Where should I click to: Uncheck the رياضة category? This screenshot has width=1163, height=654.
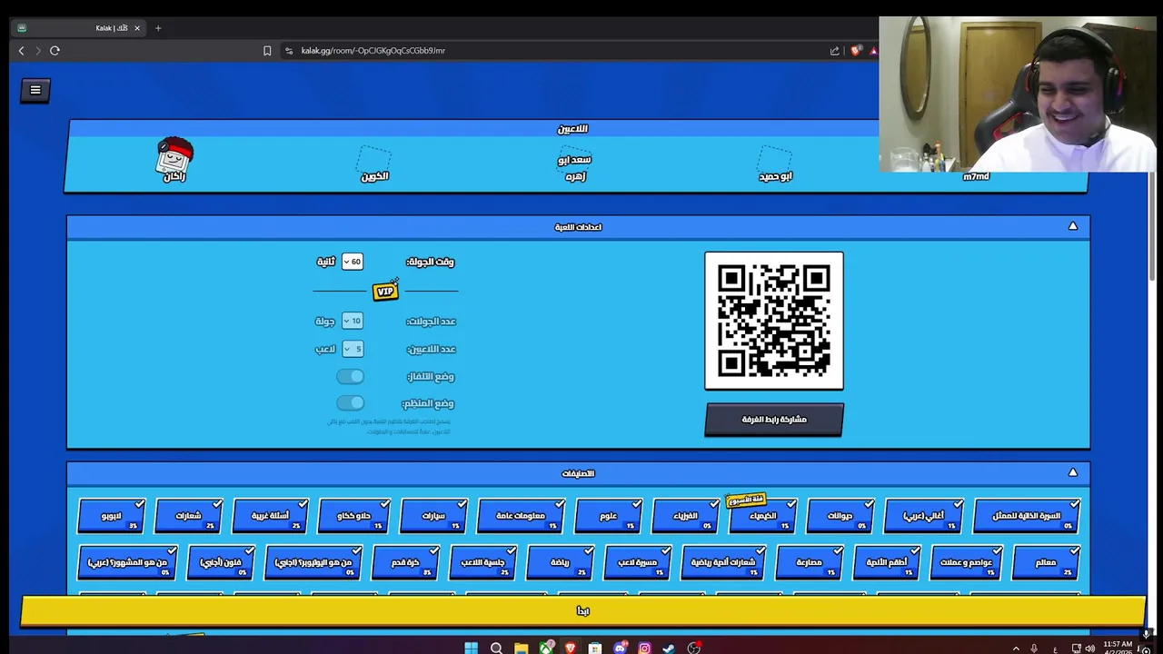click(x=561, y=562)
